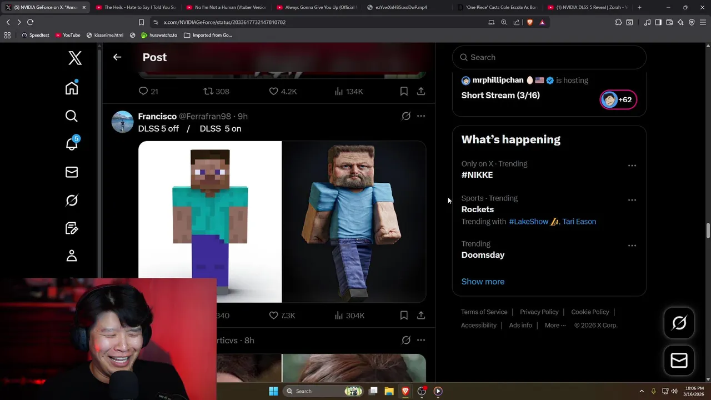
Task: Switch to ezYvwXnHBSuxoDwP.mp4 tab
Action: click(407, 7)
